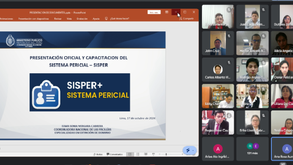Select Rodrigo Alonso T... video tile
The image size is (293, 165).
(253, 69)
